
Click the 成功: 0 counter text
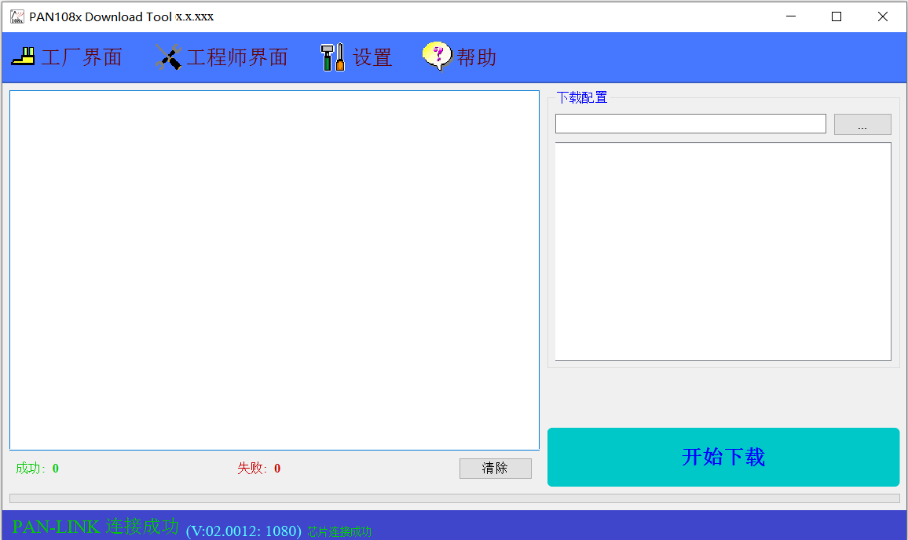click(37, 469)
